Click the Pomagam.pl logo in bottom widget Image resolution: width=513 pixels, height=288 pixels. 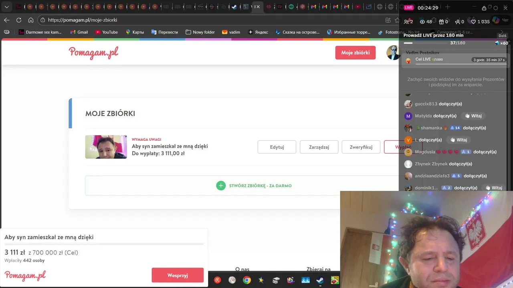tap(25, 276)
